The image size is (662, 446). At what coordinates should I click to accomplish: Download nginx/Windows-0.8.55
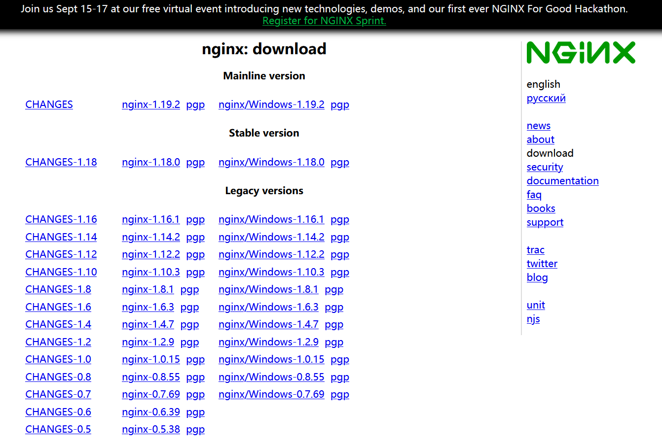click(x=271, y=377)
